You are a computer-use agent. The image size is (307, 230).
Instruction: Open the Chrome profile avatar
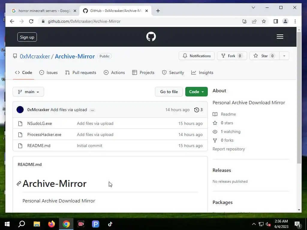pos(285,21)
